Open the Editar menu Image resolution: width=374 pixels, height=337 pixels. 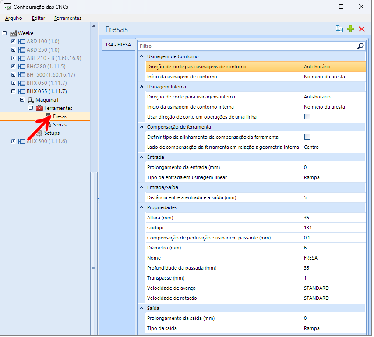39,18
